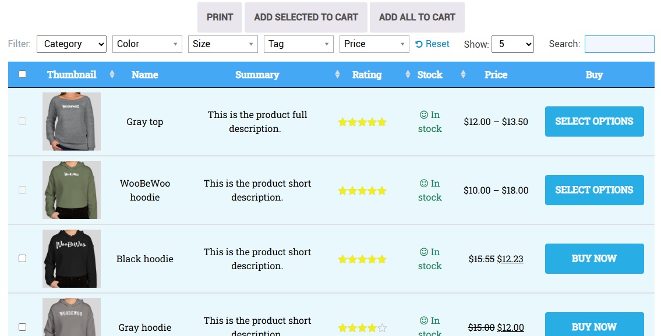Check the Black hoodie row checkbox

(22, 258)
